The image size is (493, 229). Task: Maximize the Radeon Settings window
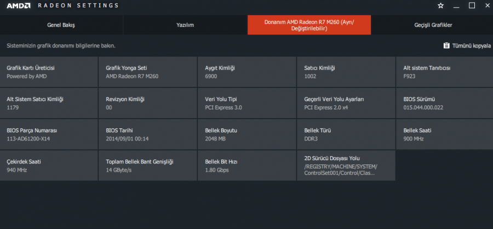pos(472,5)
